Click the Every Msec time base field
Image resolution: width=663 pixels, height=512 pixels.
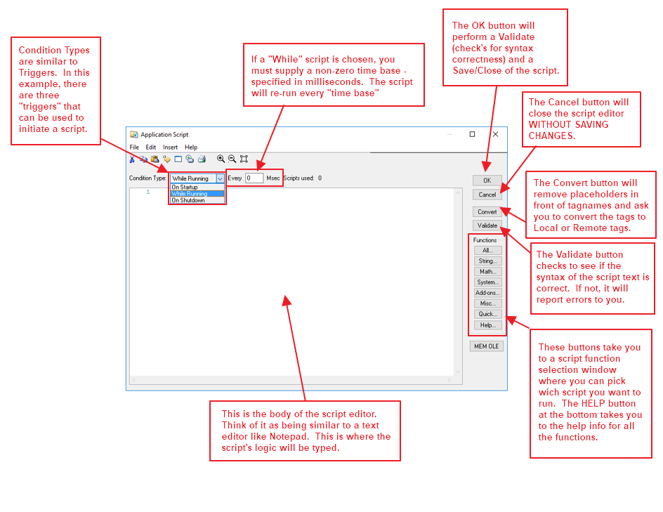click(x=254, y=178)
